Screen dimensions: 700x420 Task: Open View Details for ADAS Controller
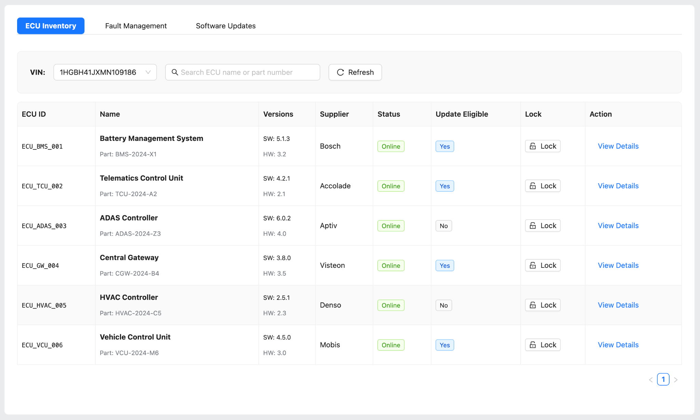click(618, 226)
